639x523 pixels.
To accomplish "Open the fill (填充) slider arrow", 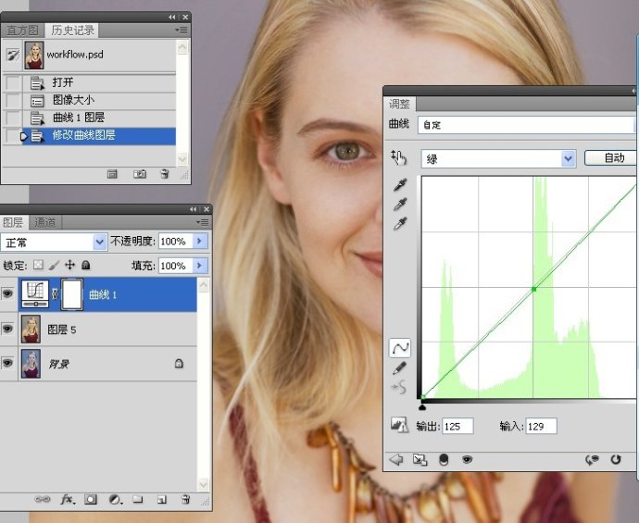I will point(200,266).
